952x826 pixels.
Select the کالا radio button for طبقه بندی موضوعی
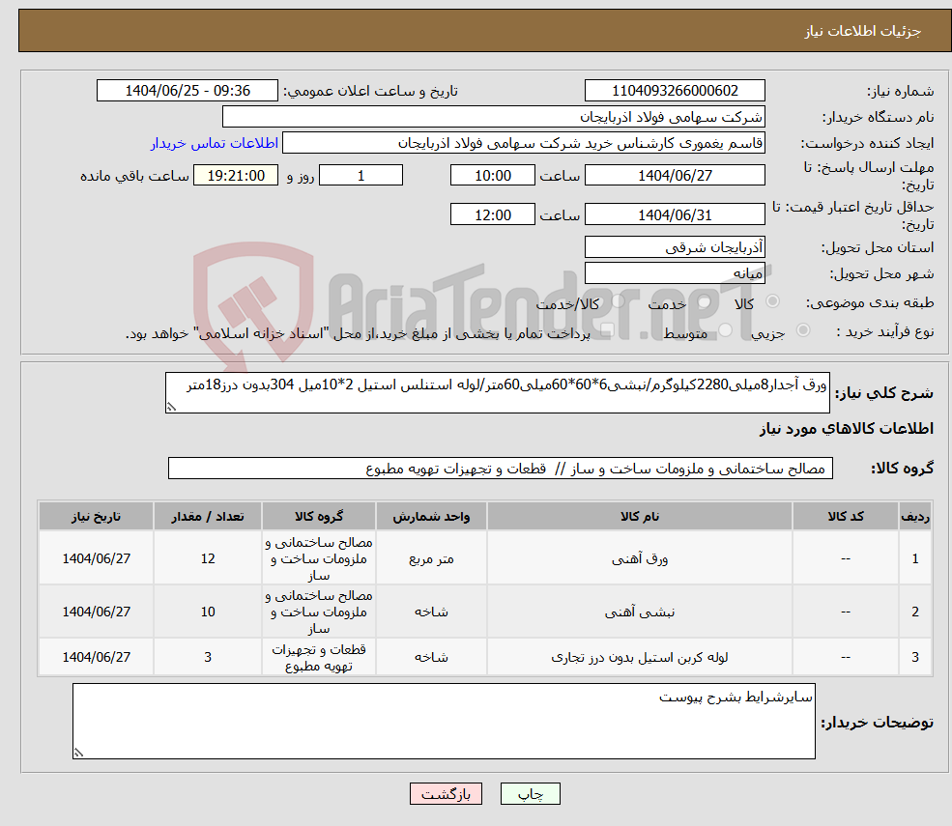click(773, 302)
